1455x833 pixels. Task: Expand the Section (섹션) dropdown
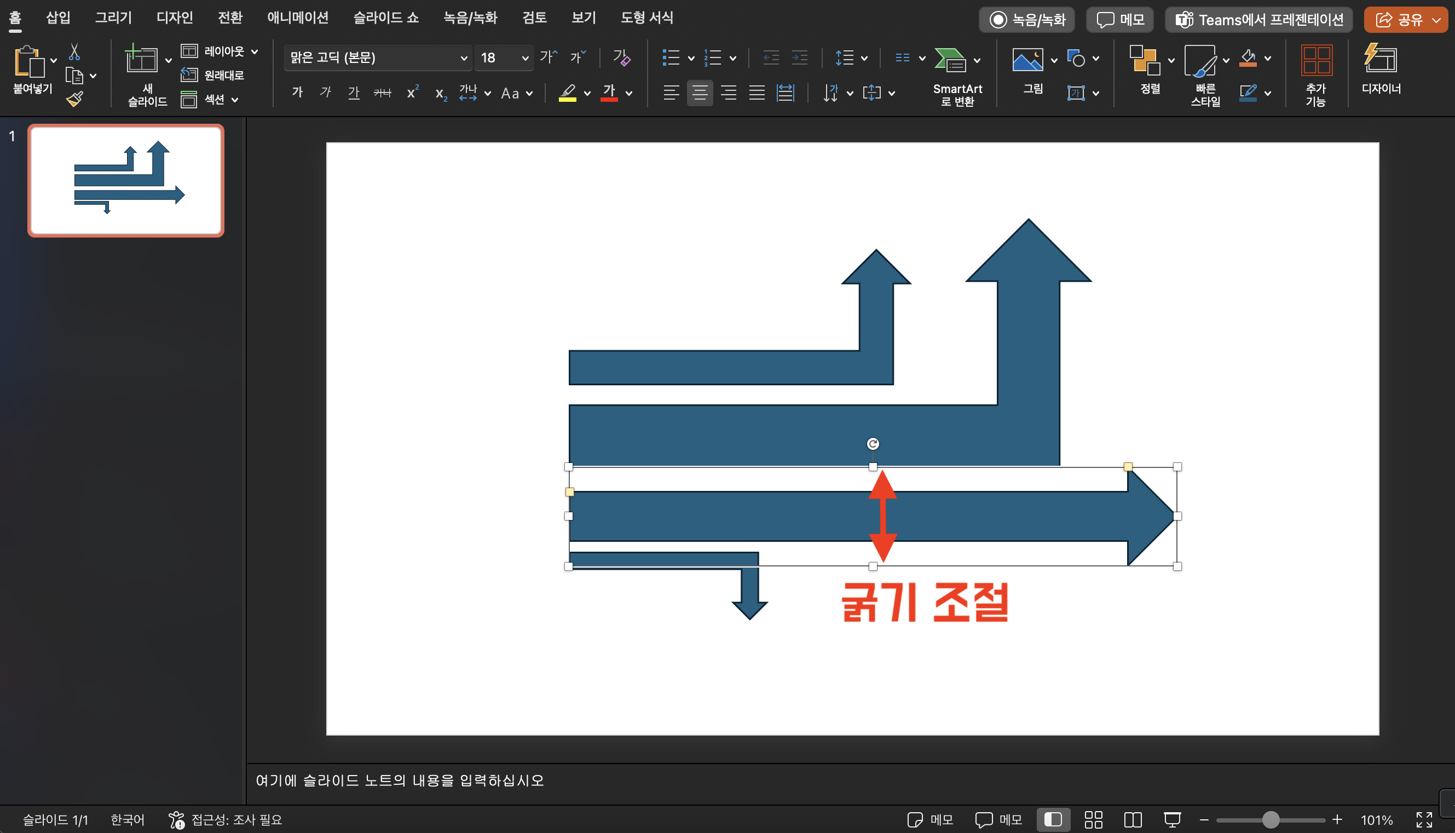click(x=235, y=100)
